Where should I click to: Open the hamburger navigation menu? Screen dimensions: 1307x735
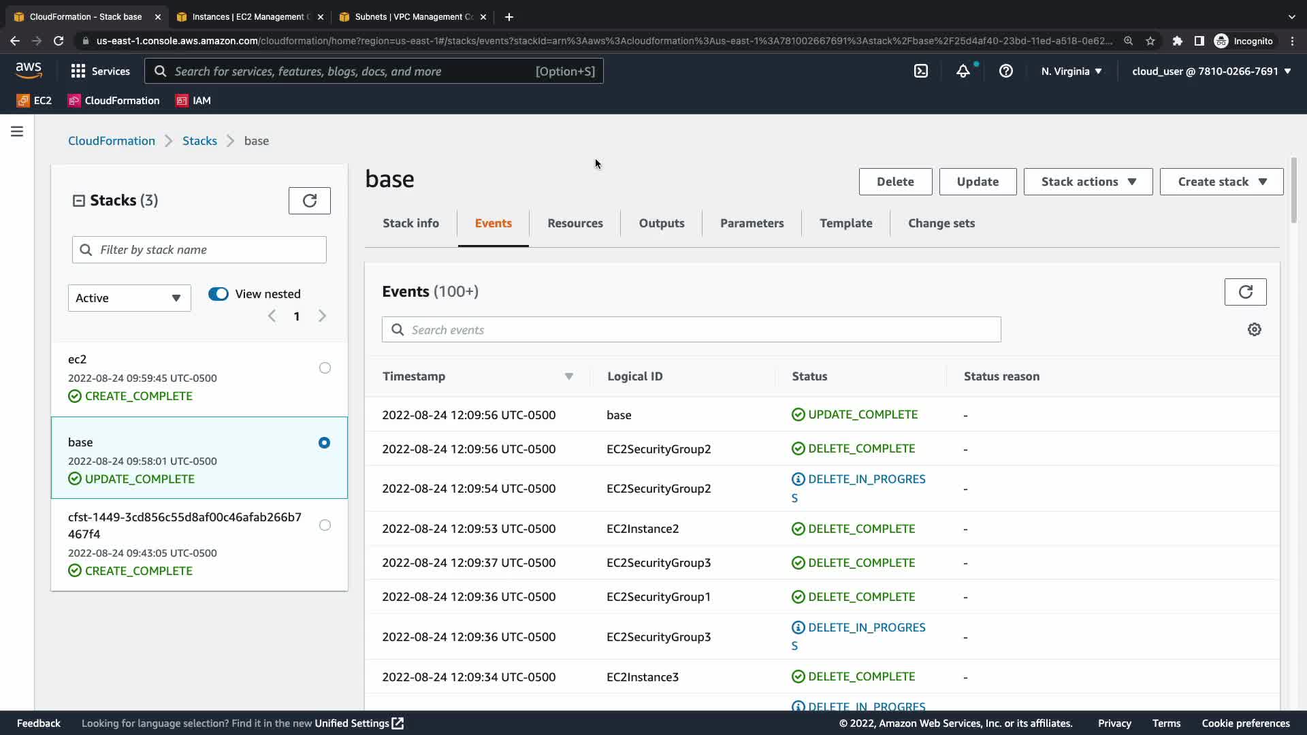coord(17,131)
